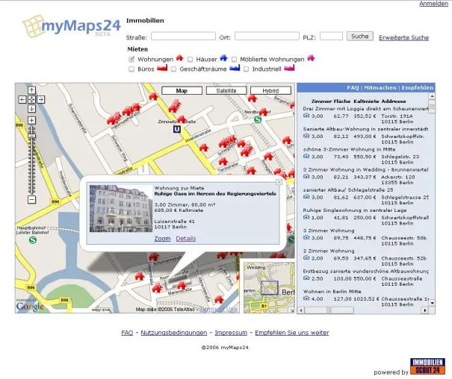Focus the Straße input field
Viewport: 452px width, 379px height.
tap(183, 37)
